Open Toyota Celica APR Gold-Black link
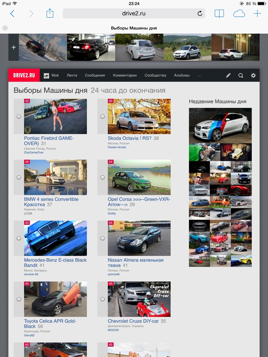Viewport: 268px width, 357px height. click(x=50, y=324)
